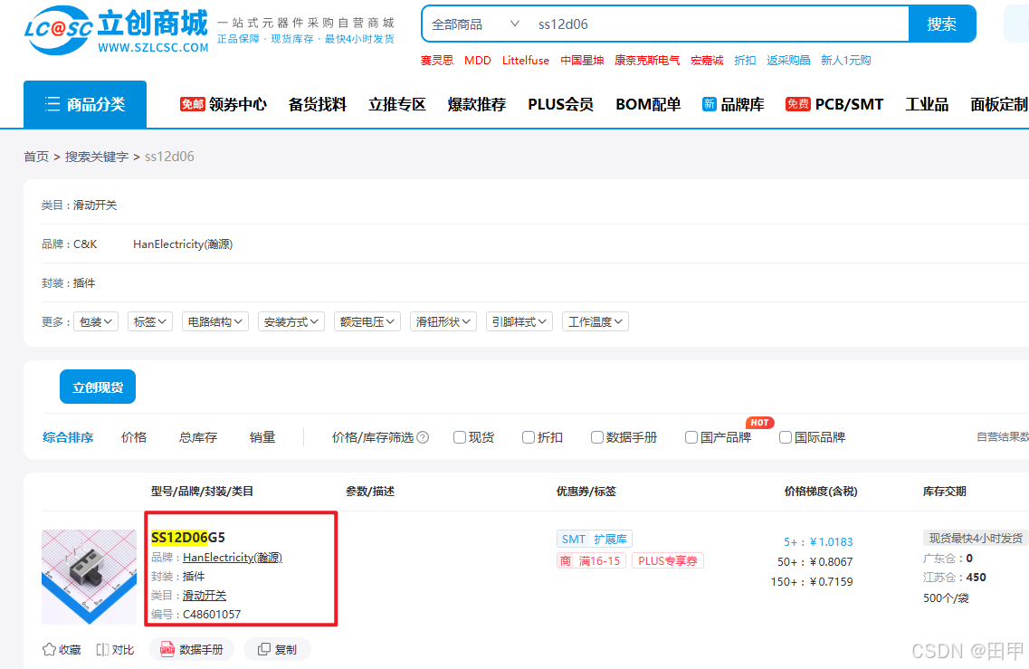Open 工业品 in the navigation bar

(928, 104)
